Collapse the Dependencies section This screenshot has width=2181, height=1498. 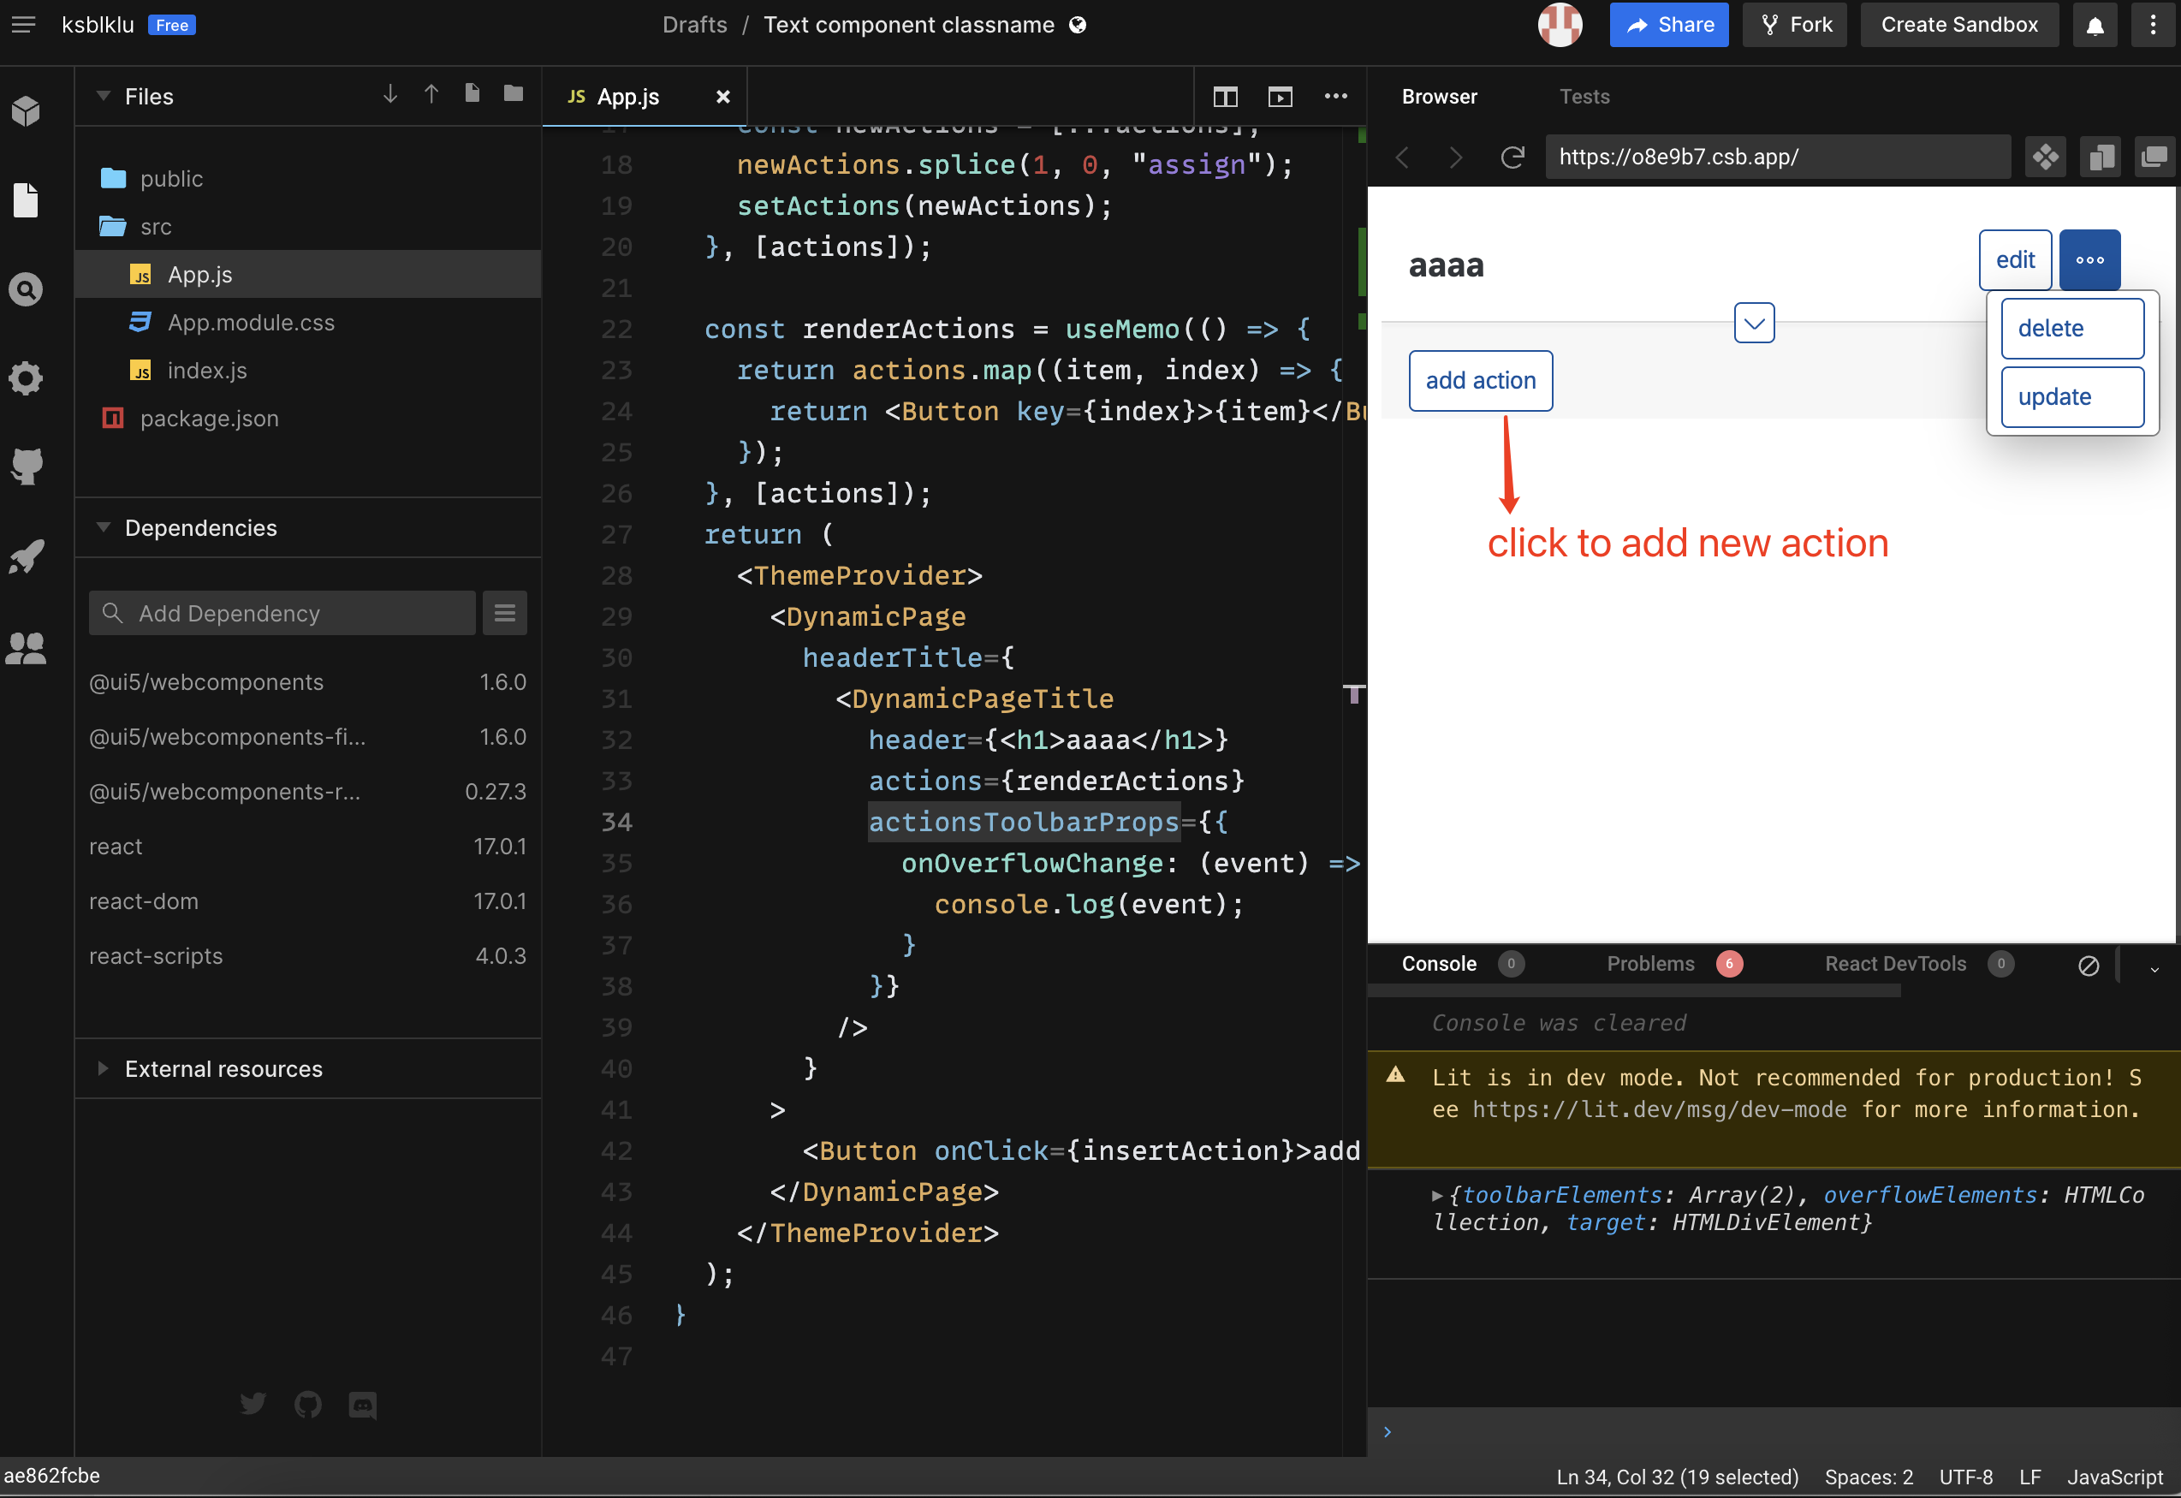pyautogui.click(x=104, y=527)
